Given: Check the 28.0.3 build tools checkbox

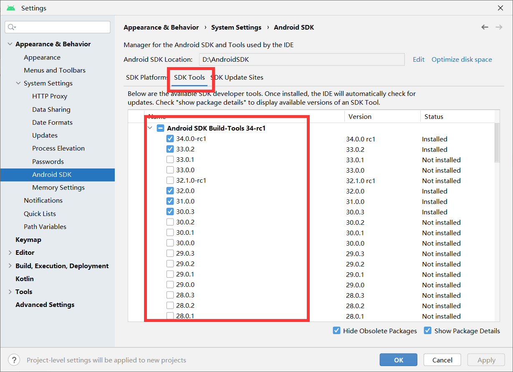Looking at the screenshot, I should coord(170,295).
